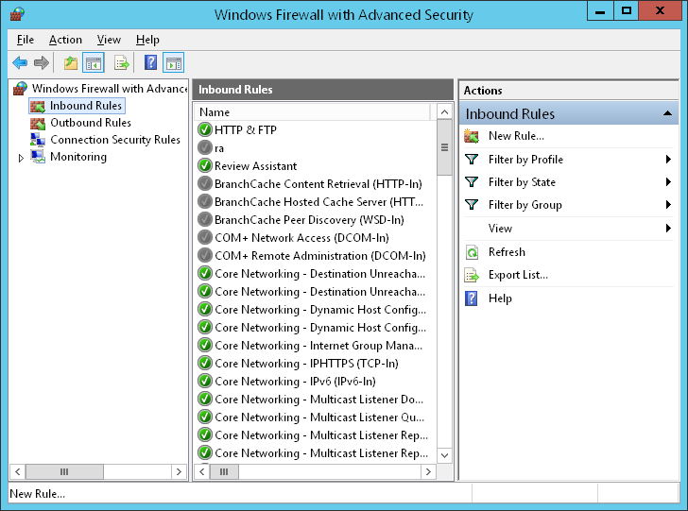Open the File menu
Image resolution: width=688 pixels, height=511 pixels.
click(x=25, y=40)
